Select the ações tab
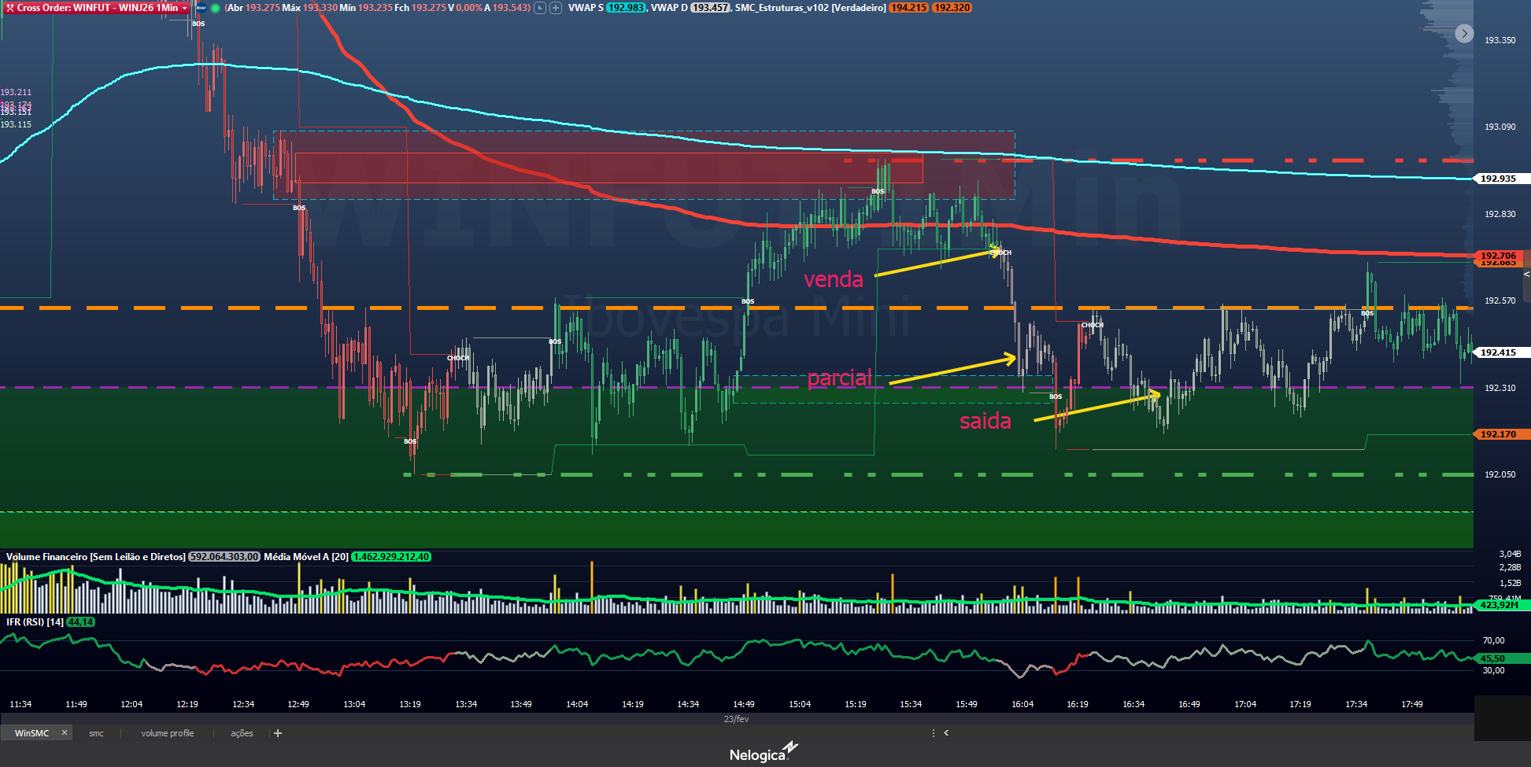The height and width of the screenshot is (767, 1531). pos(242,733)
